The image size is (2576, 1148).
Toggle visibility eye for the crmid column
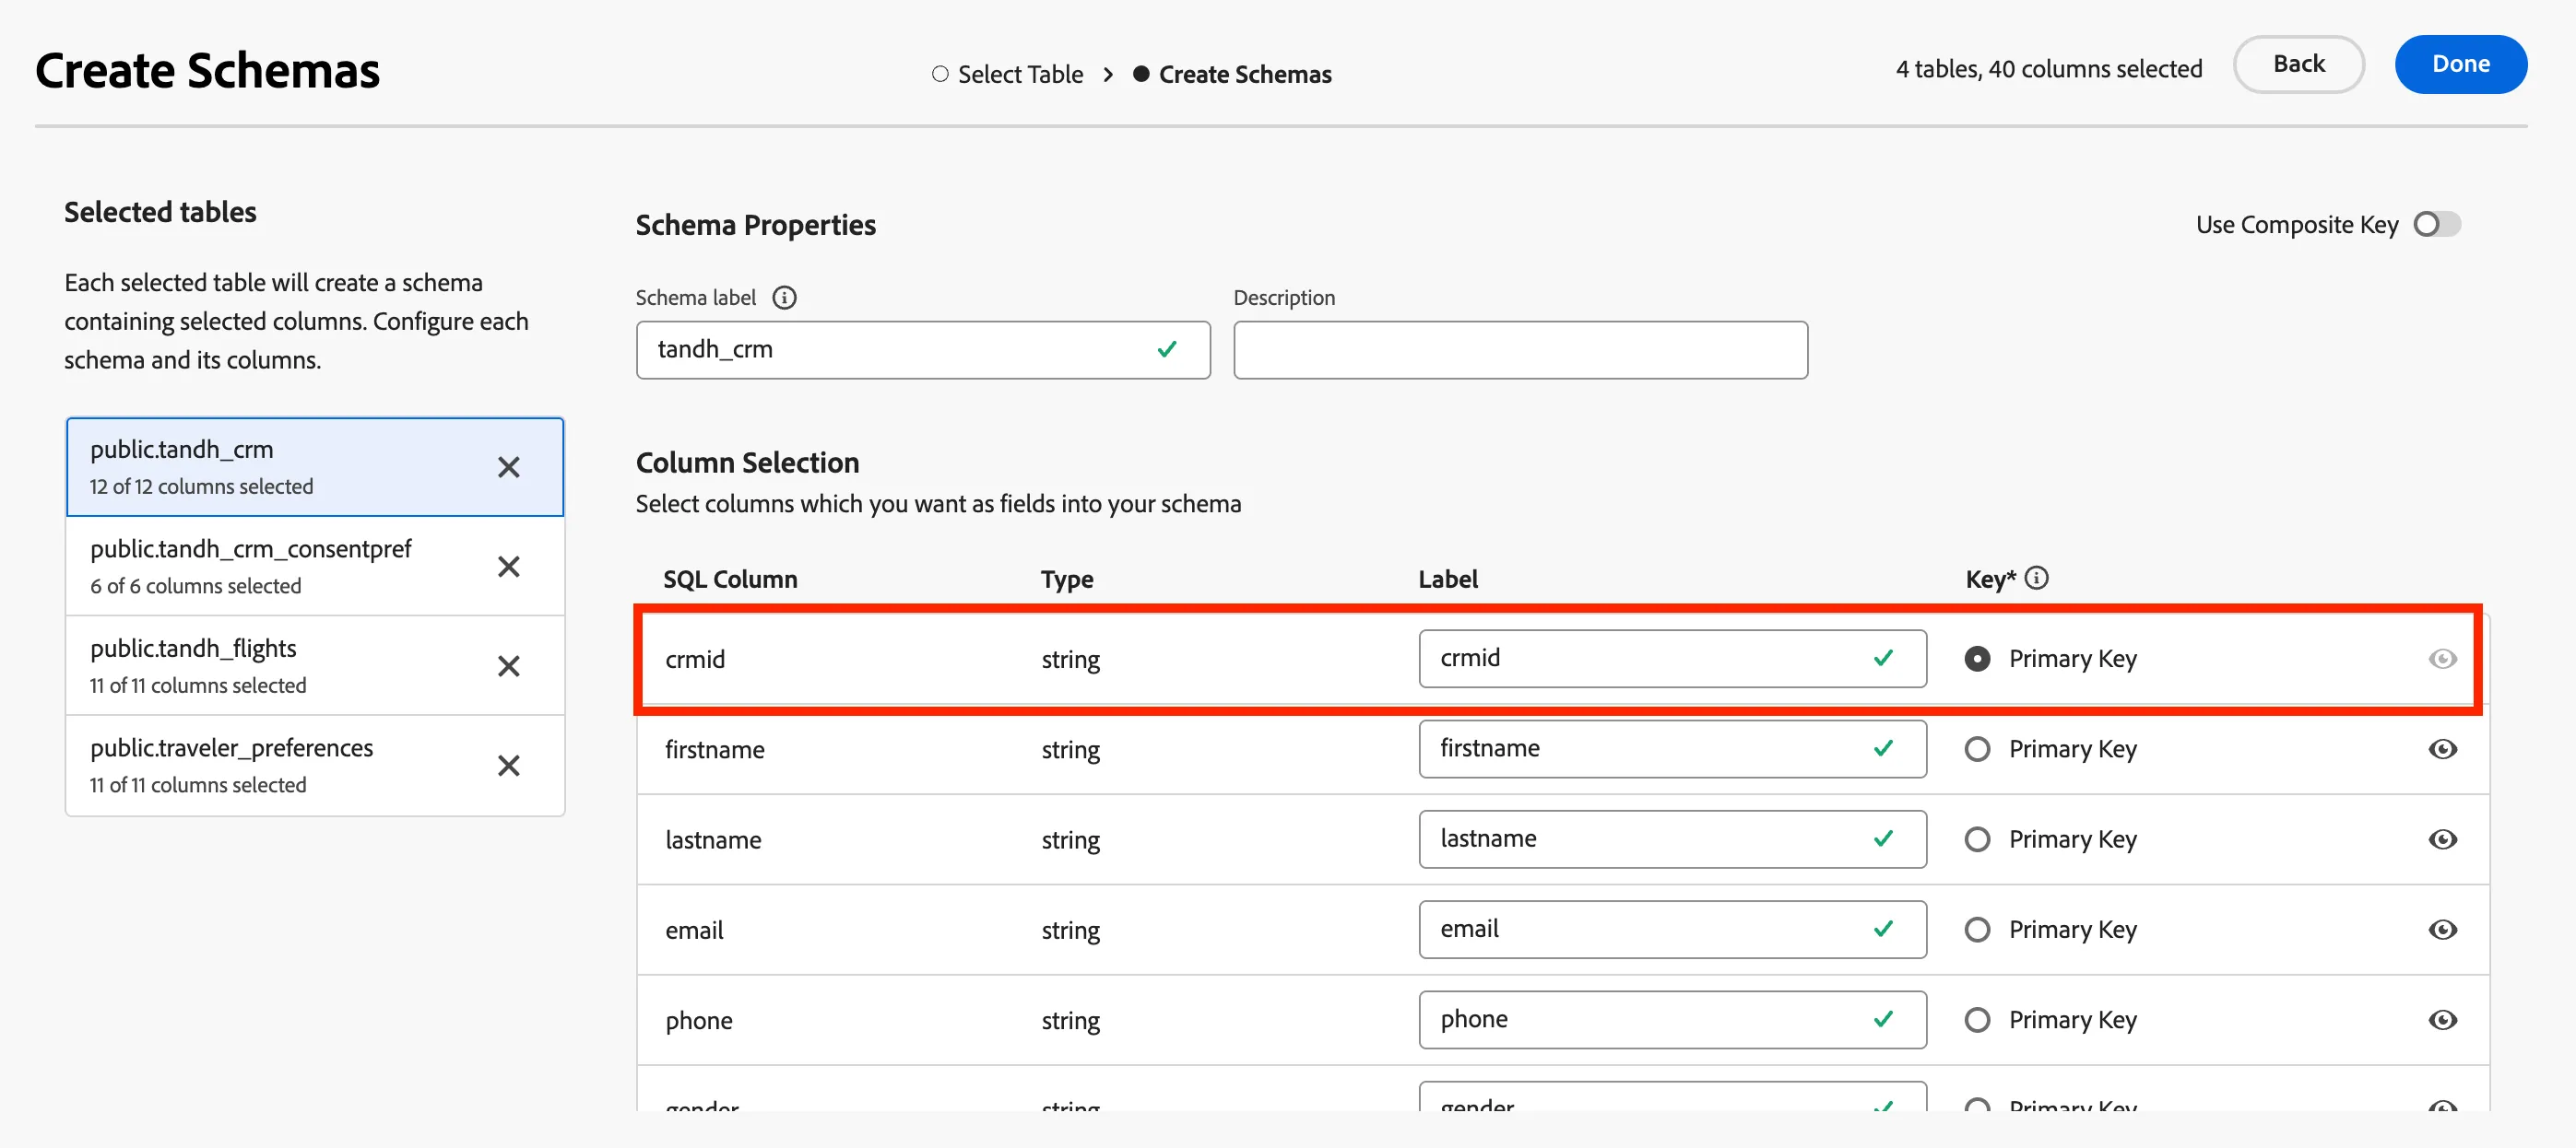click(x=2442, y=659)
